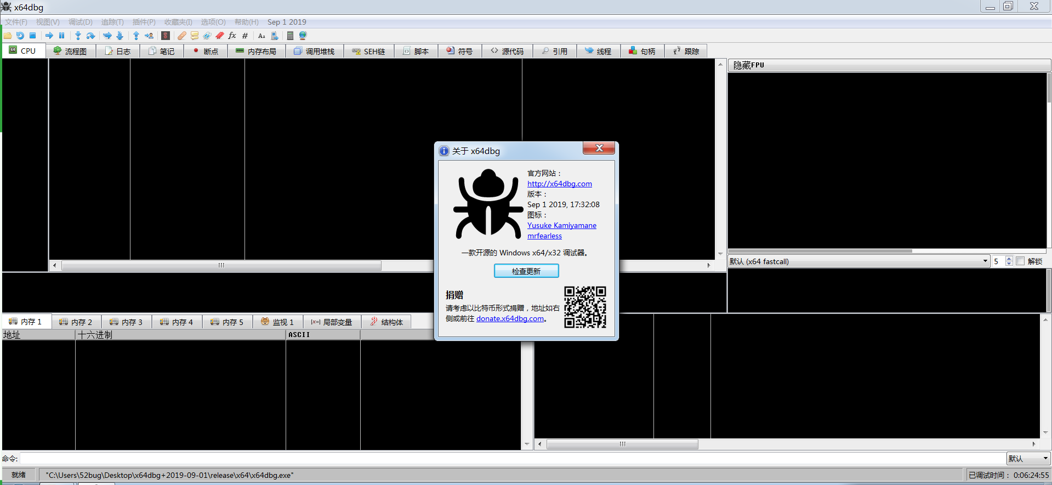Click the 命令 command input field
This screenshot has height=485, width=1052.
[513, 459]
